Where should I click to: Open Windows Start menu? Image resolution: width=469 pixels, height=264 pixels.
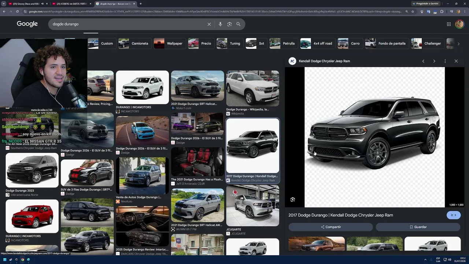pos(5,260)
